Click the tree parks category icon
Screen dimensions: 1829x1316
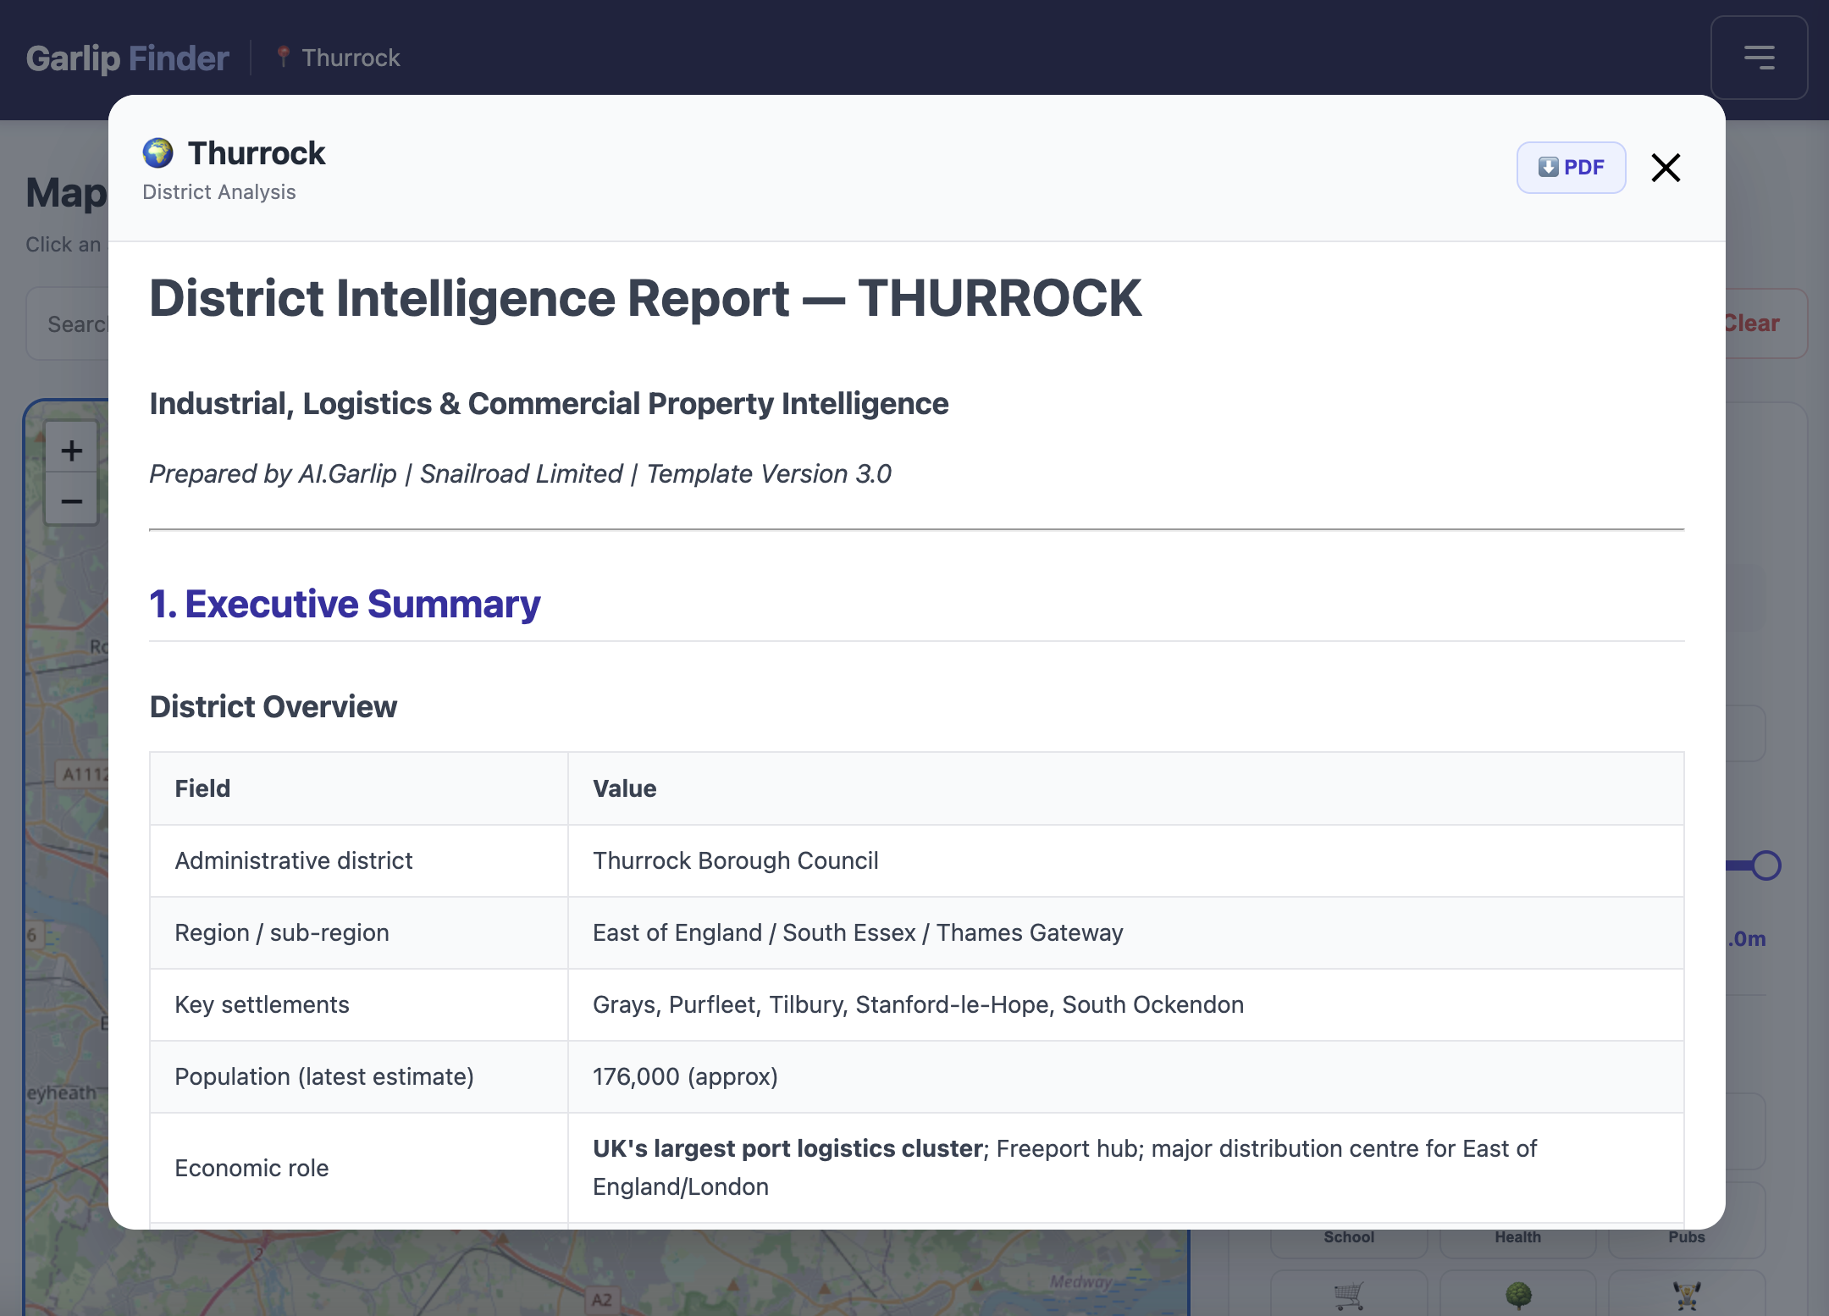(x=1518, y=1295)
